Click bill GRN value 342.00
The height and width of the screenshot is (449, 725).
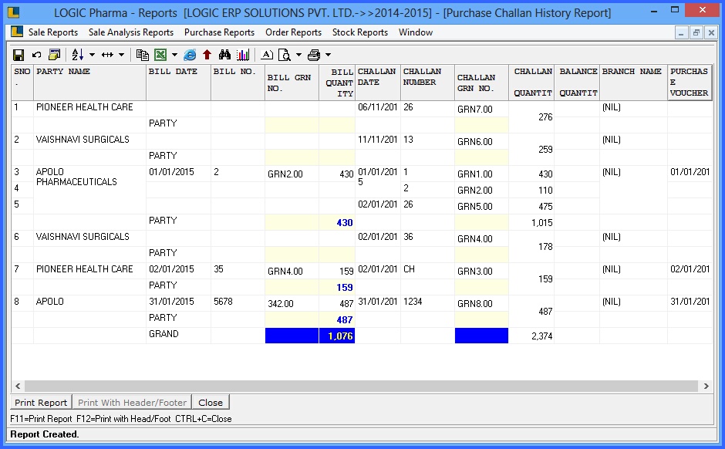click(281, 304)
